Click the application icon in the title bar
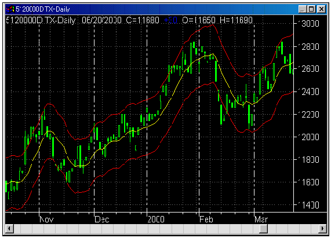The image size is (331, 238). [10, 9]
